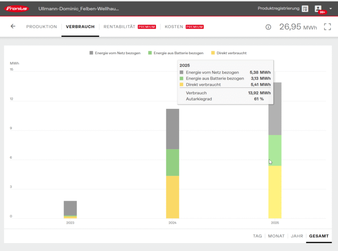Click the gray grid segment of 2024 bar
This screenshot has width=338, height=251.
pos(173,129)
